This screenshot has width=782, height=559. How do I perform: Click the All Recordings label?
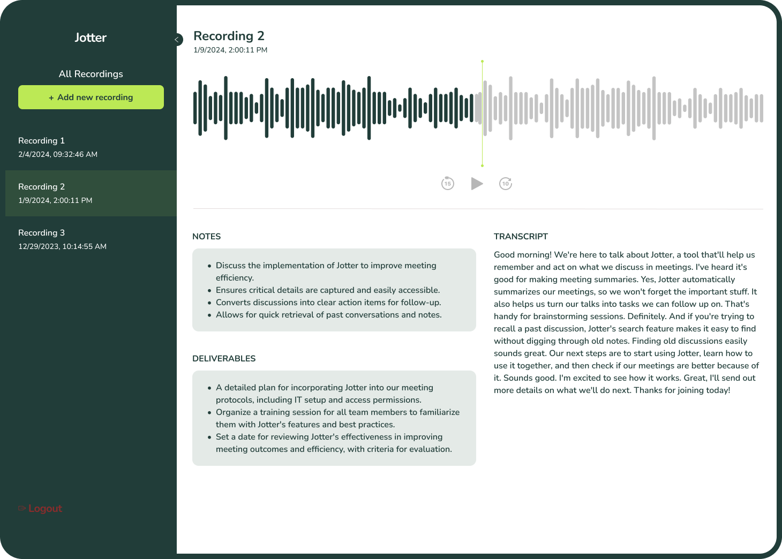pos(91,74)
